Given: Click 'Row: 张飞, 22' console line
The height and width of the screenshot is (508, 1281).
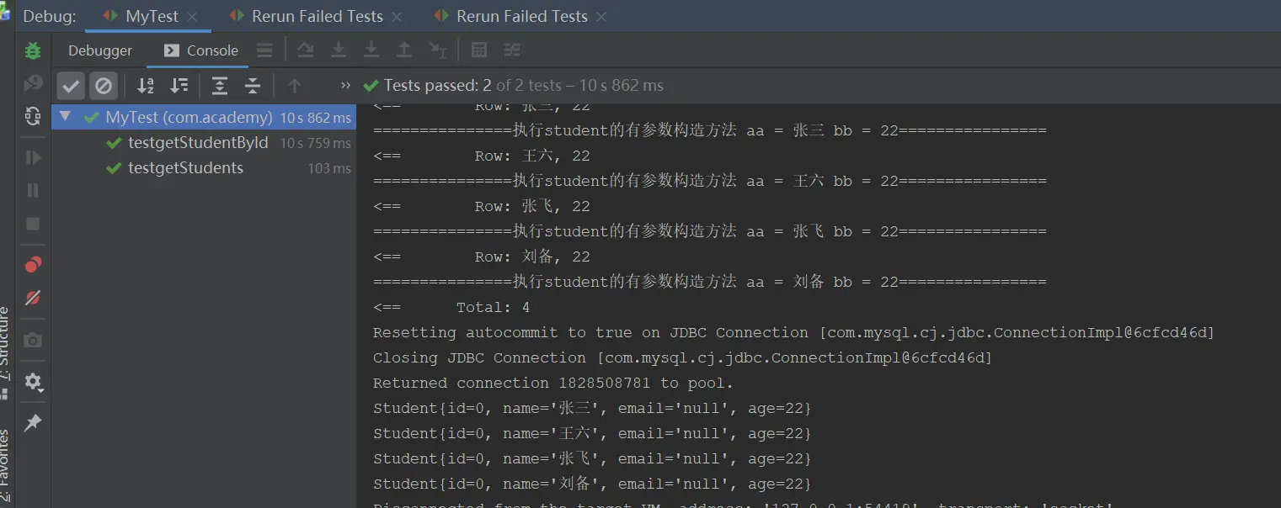Looking at the screenshot, I should tap(482, 206).
